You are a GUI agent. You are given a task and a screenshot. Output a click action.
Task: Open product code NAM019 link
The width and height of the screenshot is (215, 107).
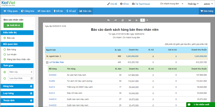point(53,99)
